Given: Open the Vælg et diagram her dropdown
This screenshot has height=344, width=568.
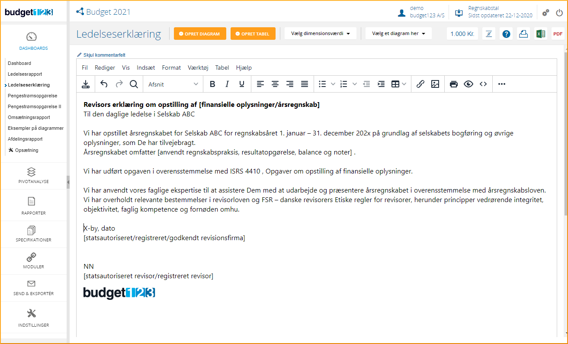Looking at the screenshot, I should click(x=398, y=34).
